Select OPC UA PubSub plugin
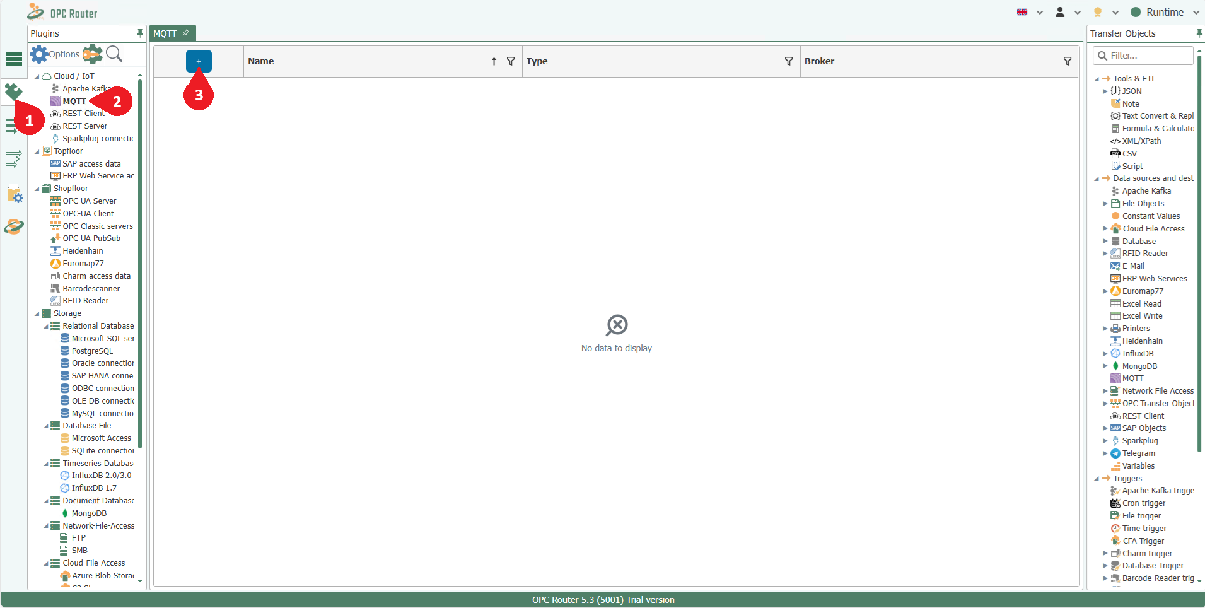The image size is (1205, 608). (91, 238)
